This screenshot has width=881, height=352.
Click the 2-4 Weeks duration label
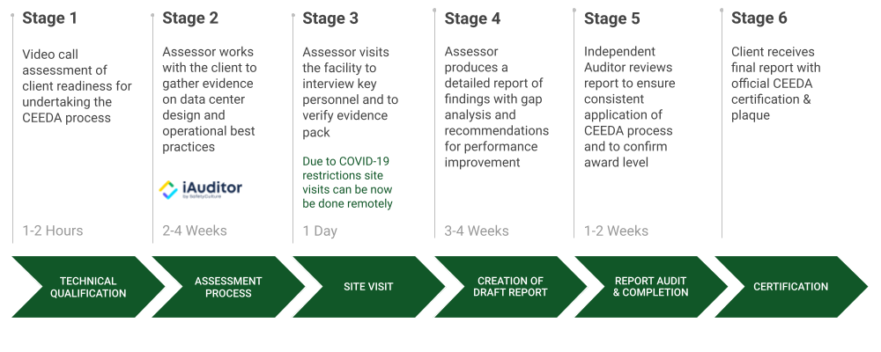coord(195,231)
